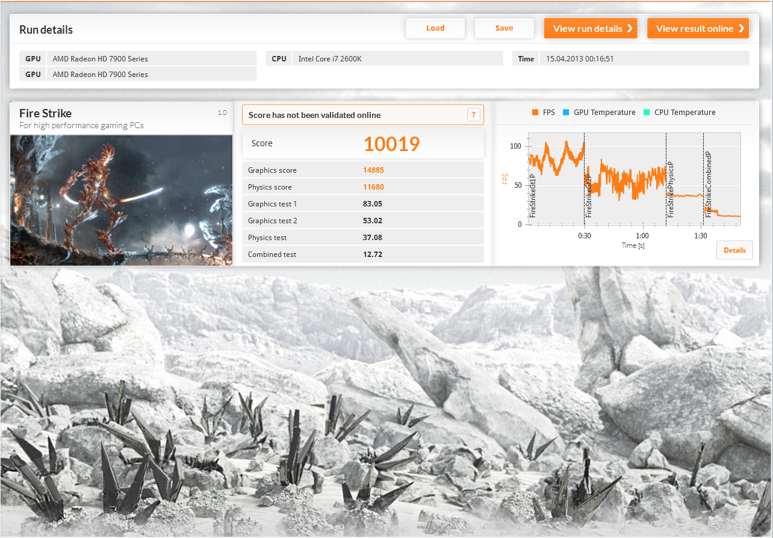Click the FPS vertical axis label
Image resolution: width=773 pixels, height=538 pixels.
pos(505,179)
